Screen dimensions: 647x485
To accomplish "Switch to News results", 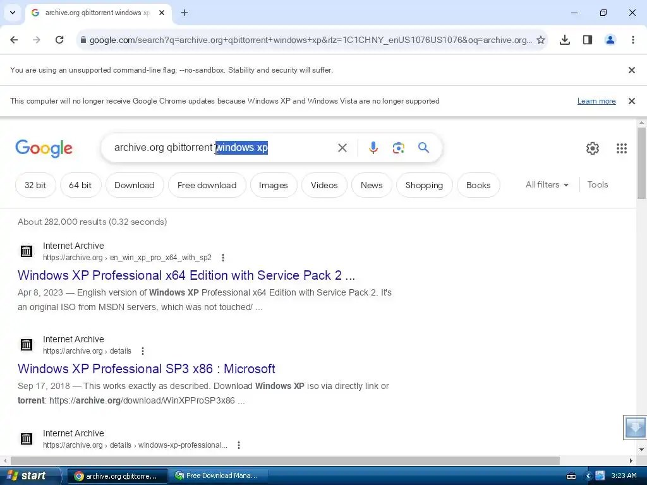I will pyautogui.click(x=372, y=185).
